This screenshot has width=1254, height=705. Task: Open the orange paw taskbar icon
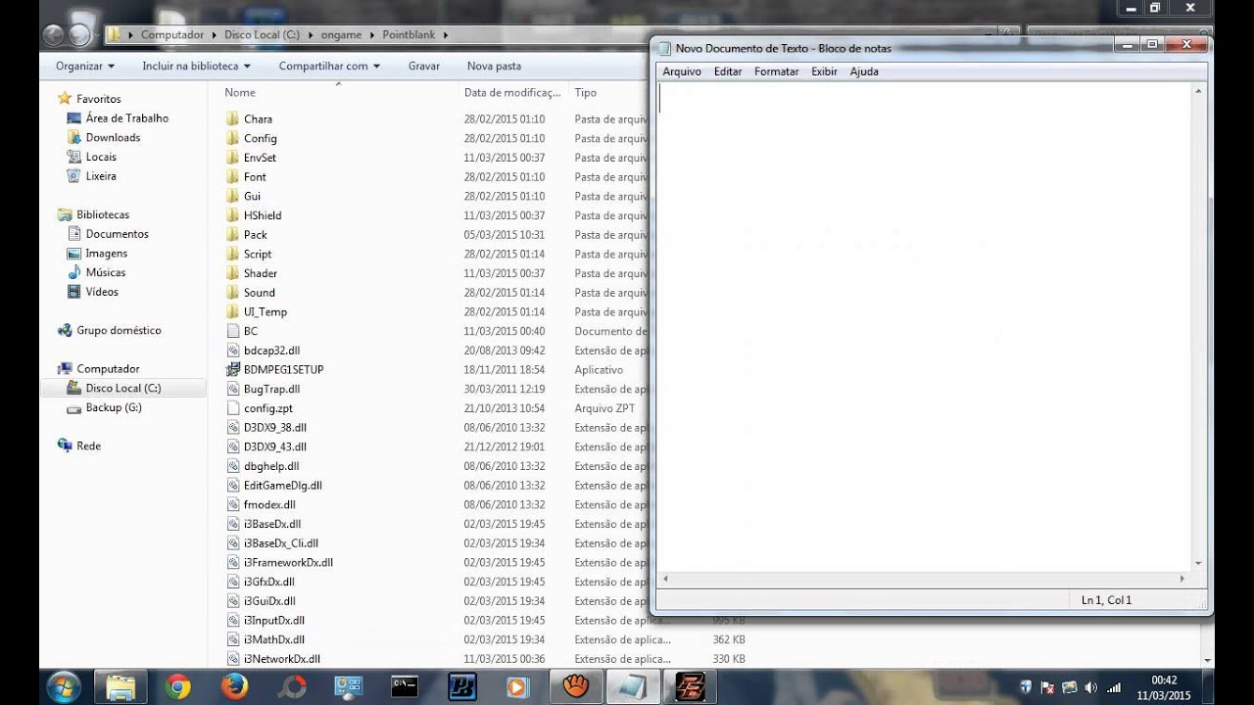click(x=575, y=687)
